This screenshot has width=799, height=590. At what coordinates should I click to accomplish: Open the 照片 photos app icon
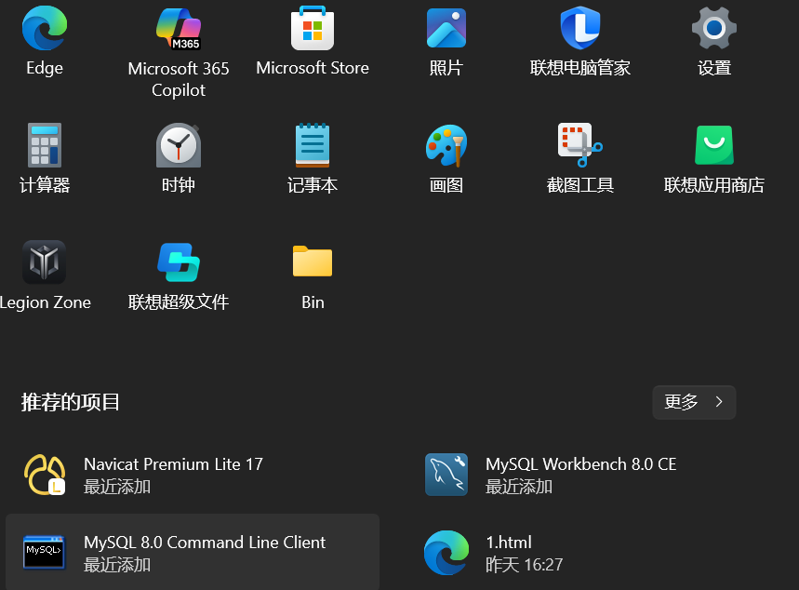tap(446, 28)
